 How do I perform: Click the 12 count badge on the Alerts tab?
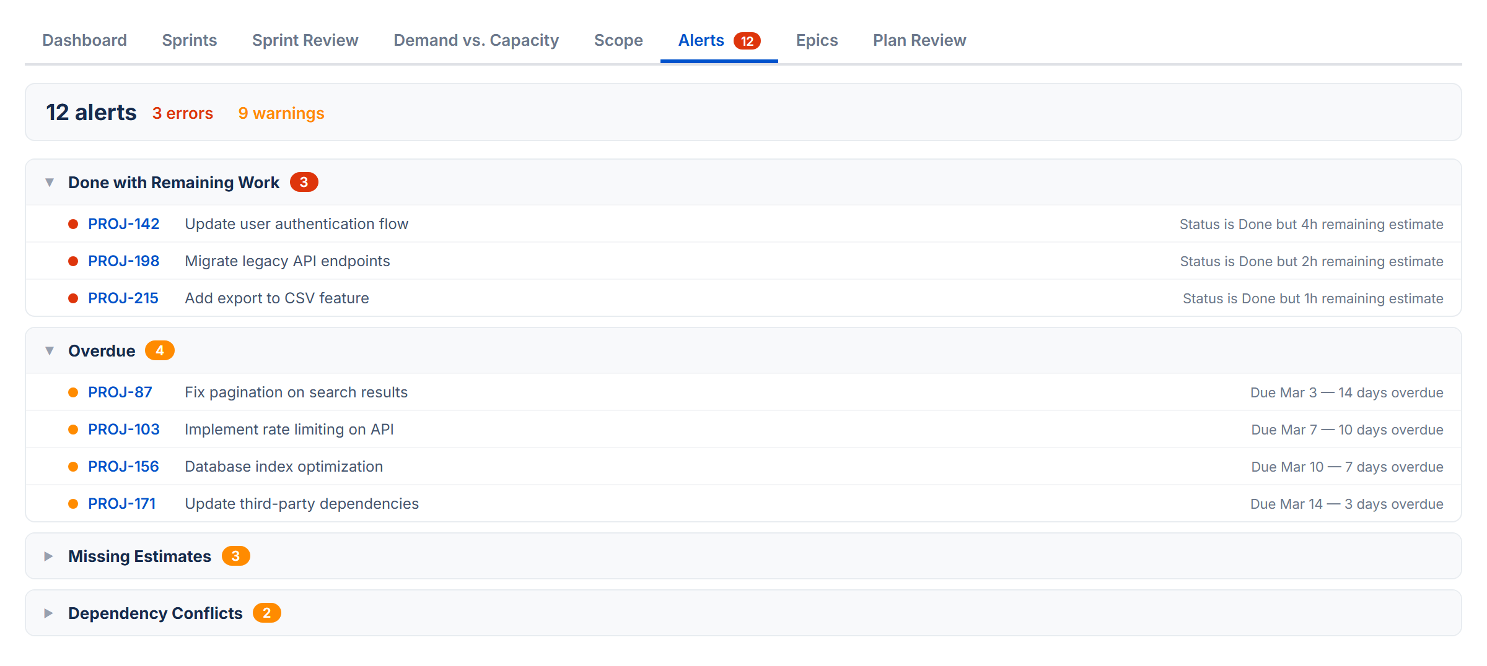click(x=748, y=40)
